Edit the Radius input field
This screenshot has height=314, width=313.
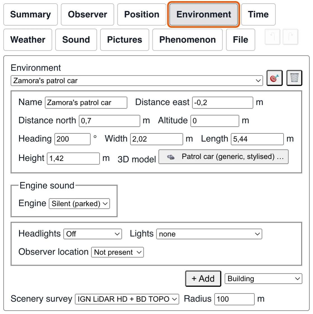[234, 299]
